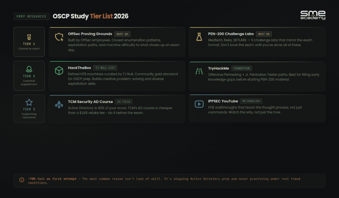Click the 'Supporting resources' caption

29,116
